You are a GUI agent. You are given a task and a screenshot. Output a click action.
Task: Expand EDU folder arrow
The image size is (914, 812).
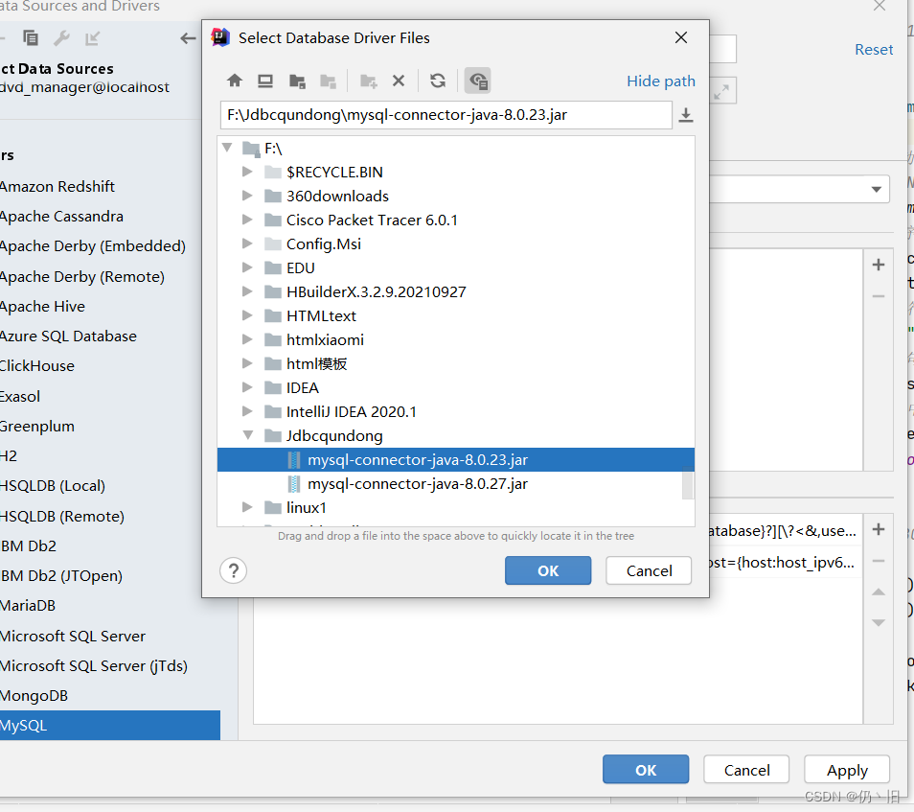point(247,267)
